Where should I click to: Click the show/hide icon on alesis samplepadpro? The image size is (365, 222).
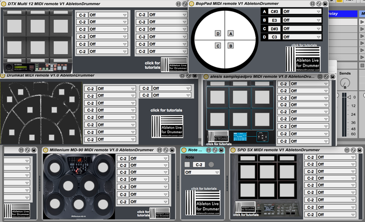(x=320, y=76)
